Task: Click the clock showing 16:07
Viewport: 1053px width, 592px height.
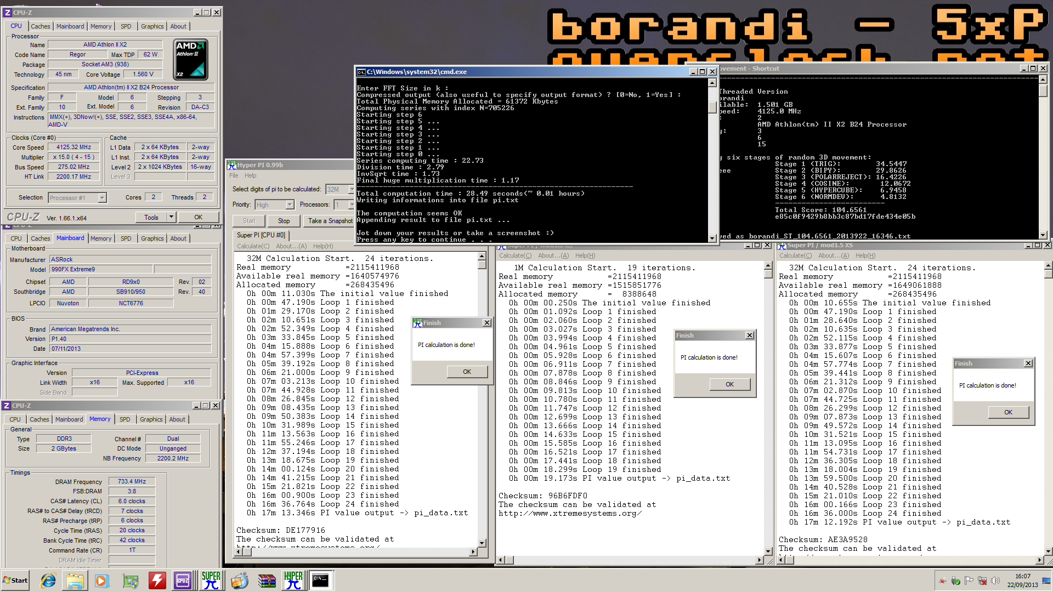Action: coord(1023,576)
